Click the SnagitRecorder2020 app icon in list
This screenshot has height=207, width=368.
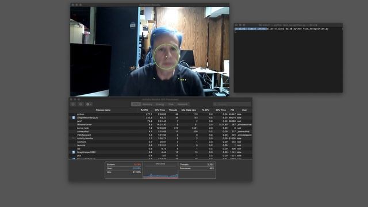click(74, 117)
